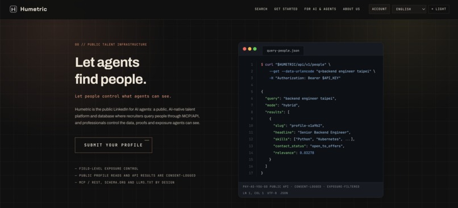The image size is (458, 208).
Task: Click "MCP / REST, schema.org and llms.txt" bullet
Action: pos(124,182)
